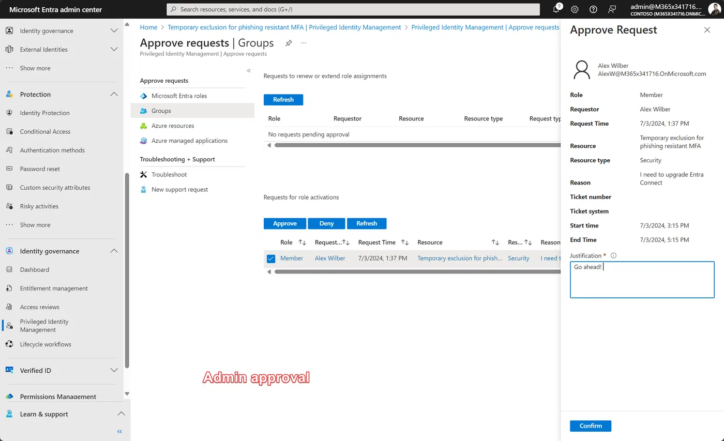Image resolution: width=724 pixels, height=441 pixels.
Task: Click the info icon beside Justification
Action: click(x=614, y=255)
